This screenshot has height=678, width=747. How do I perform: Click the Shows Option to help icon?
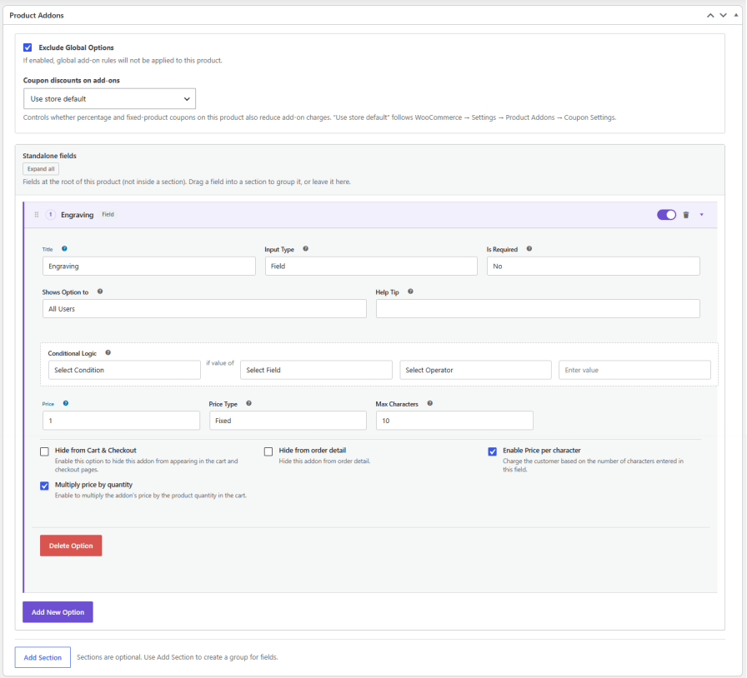click(x=100, y=292)
